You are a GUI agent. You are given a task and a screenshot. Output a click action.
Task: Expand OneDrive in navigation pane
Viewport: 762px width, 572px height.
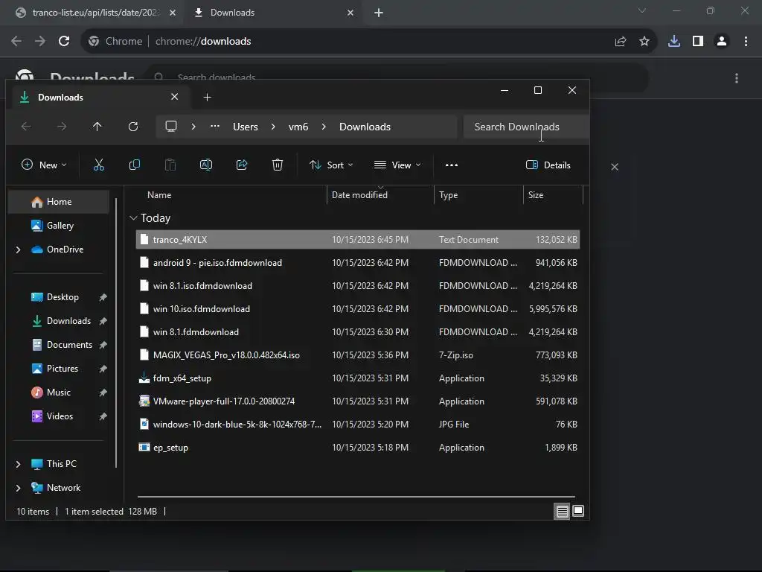[x=19, y=250]
